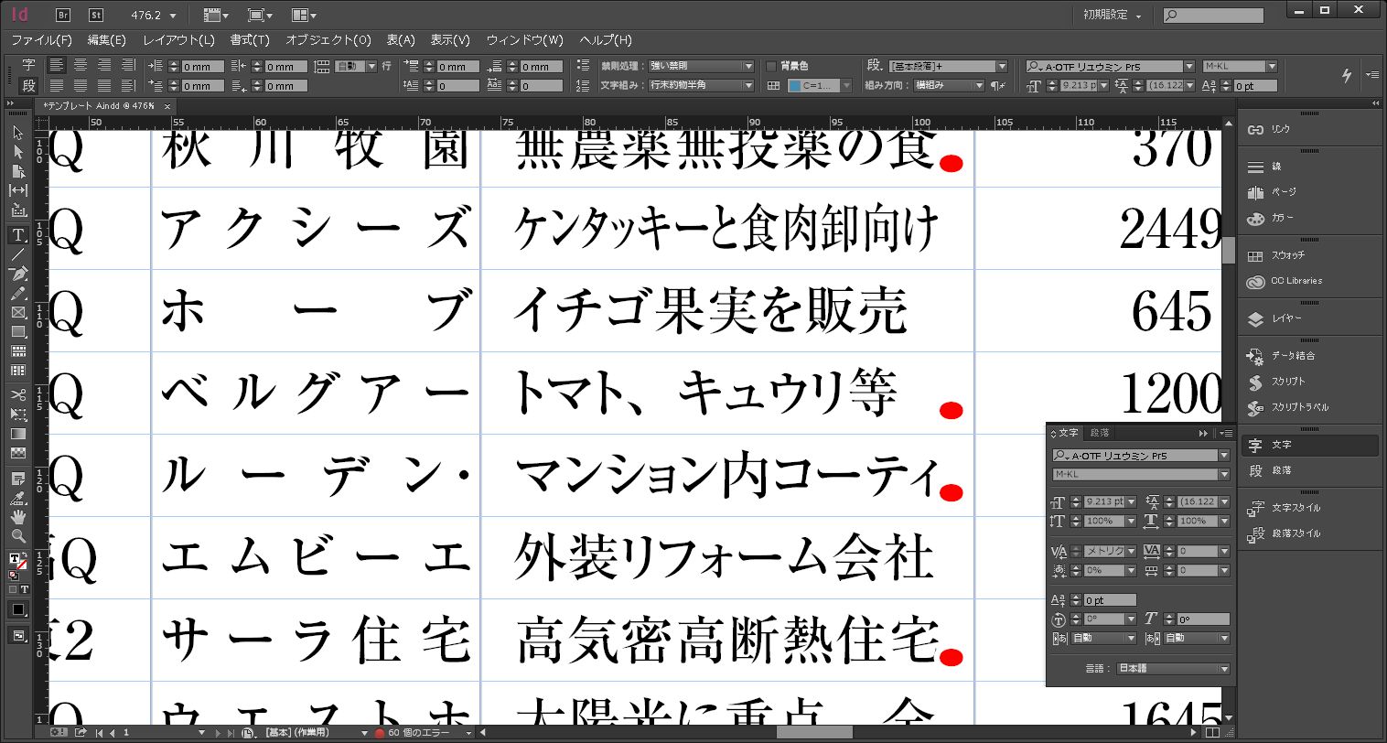Screen dimensions: 1387x743
Task: Open the M-KL font style dropdown in control bar
Action: tap(1271, 66)
